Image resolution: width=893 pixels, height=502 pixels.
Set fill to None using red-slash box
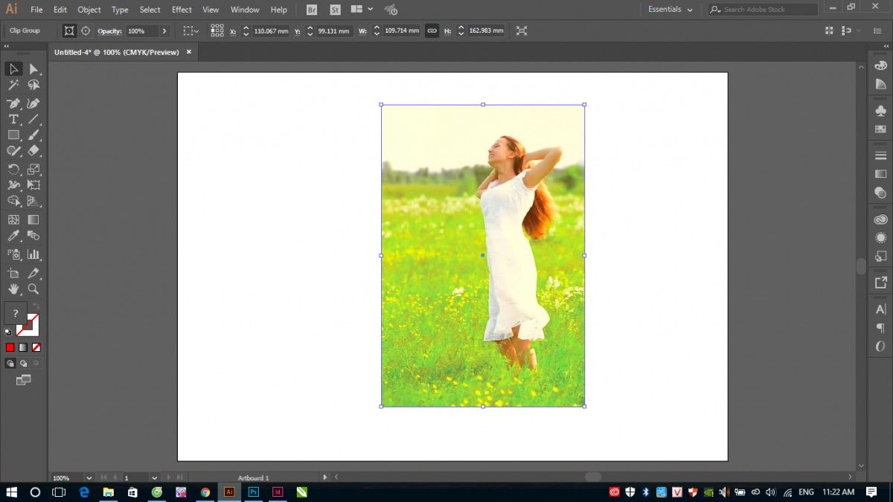tap(36, 347)
